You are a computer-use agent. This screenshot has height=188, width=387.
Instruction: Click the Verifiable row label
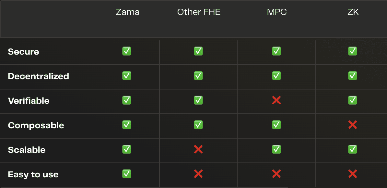pos(29,101)
